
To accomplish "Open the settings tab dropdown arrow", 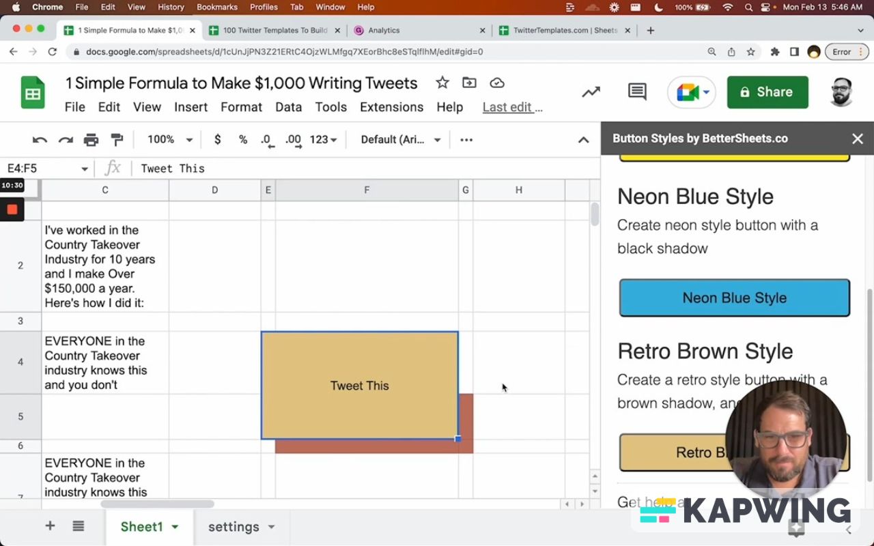I will coord(272,527).
